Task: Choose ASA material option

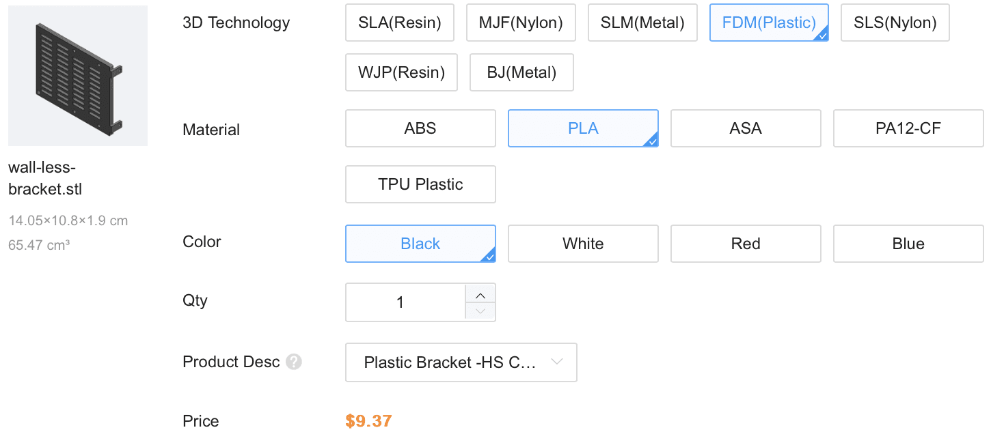Action: [x=746, y=128]
